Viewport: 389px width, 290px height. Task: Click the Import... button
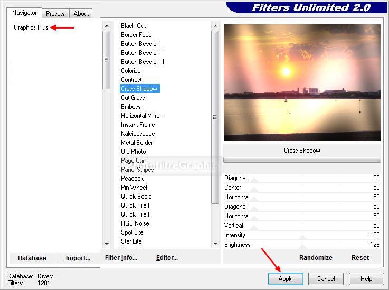[78, 258]
